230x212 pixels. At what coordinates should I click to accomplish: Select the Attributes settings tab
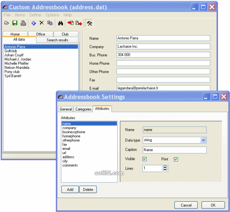tap(102, 109)
